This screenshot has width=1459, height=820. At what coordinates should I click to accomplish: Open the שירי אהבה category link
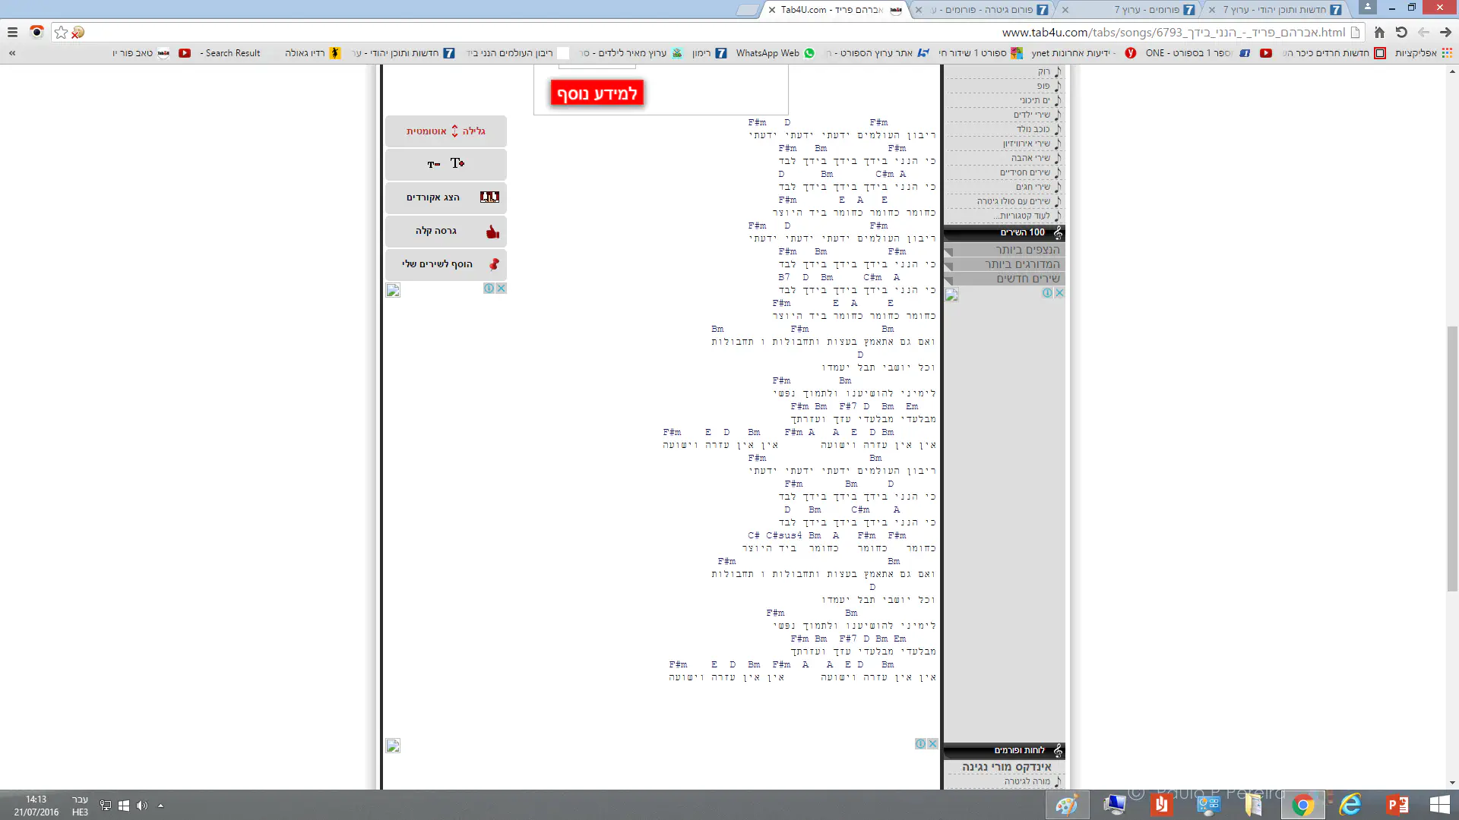pyautogui.click(x=1030, y=158)
